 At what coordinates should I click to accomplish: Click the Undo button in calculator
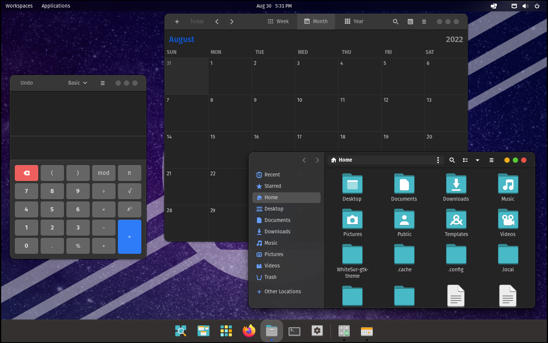27,83
